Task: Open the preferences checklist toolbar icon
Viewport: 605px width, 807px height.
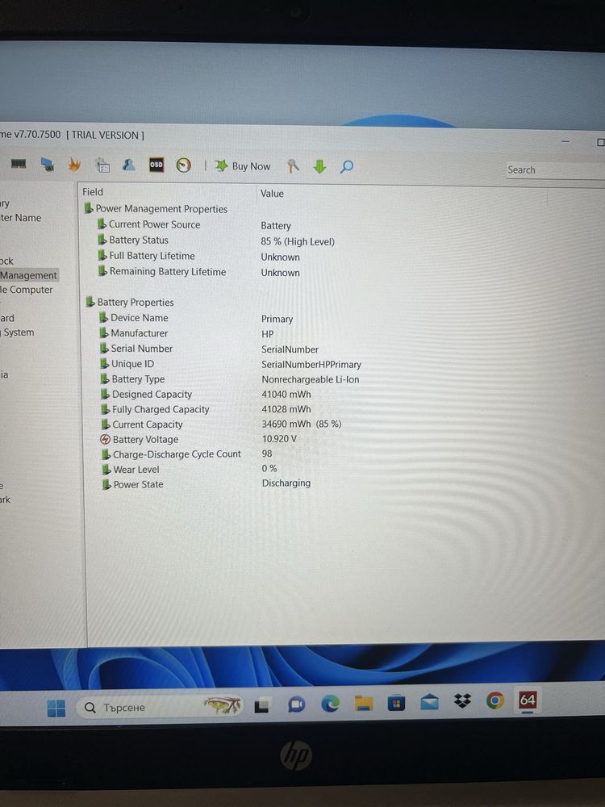Action: coord(103,165)
